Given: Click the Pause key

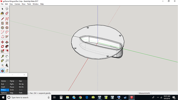Looking at the screenshot, I should 14,87.
